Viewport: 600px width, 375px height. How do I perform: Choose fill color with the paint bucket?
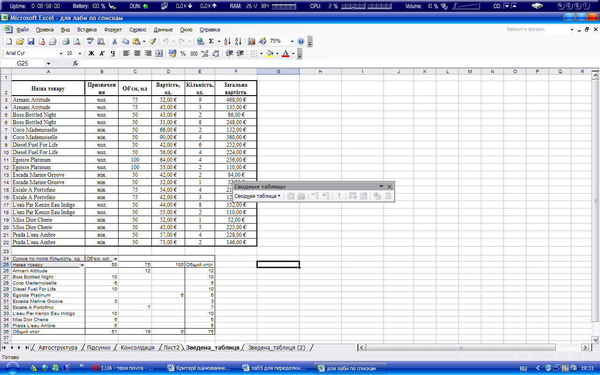(x=270, y=53)
